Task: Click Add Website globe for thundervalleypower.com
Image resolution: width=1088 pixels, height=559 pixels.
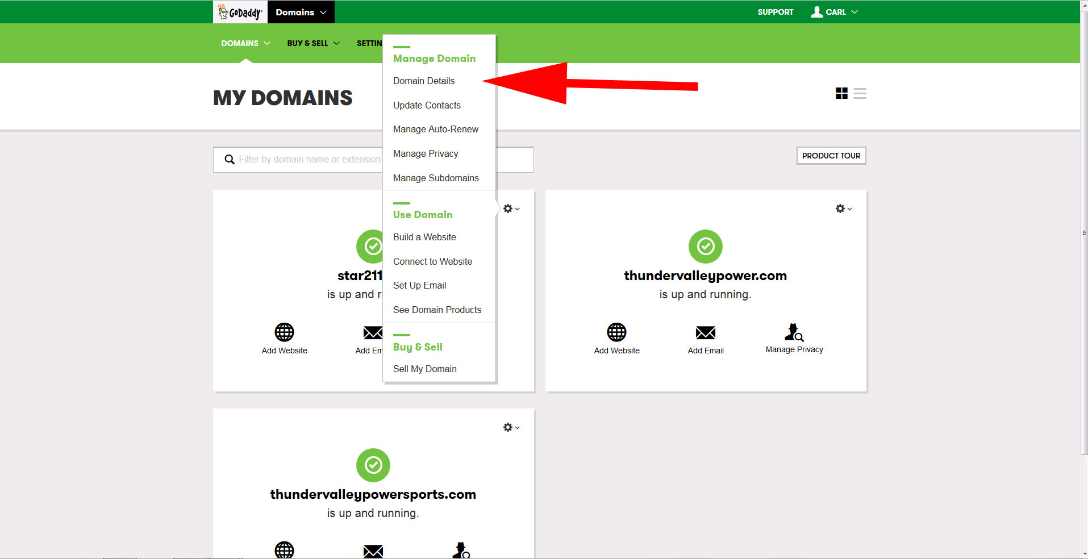Action: tap(616, 332)
